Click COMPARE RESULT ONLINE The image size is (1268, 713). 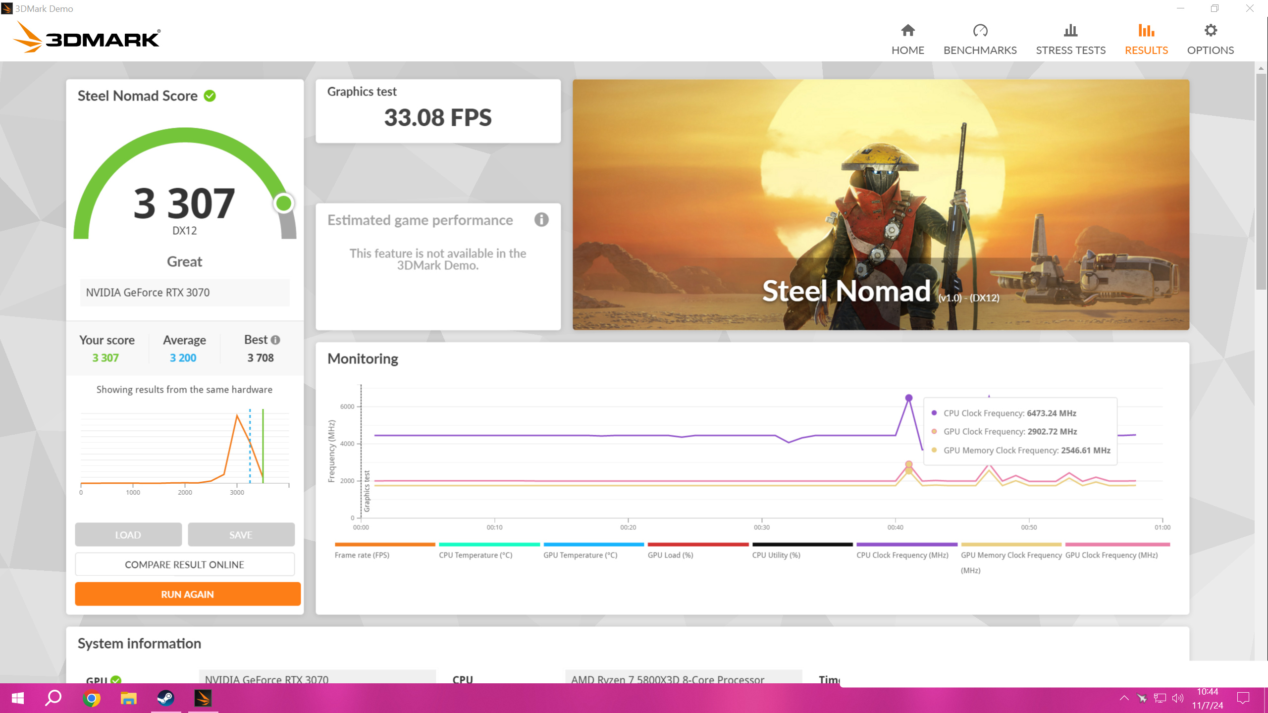point(185,564)
